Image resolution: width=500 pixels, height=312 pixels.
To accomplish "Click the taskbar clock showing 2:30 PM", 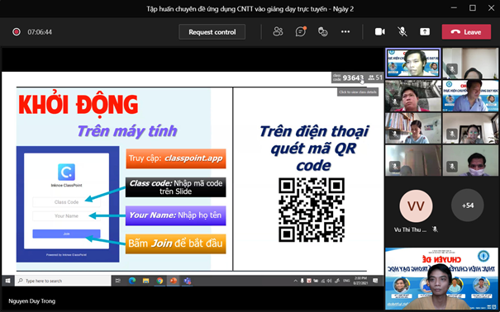I will click(360, 281).
